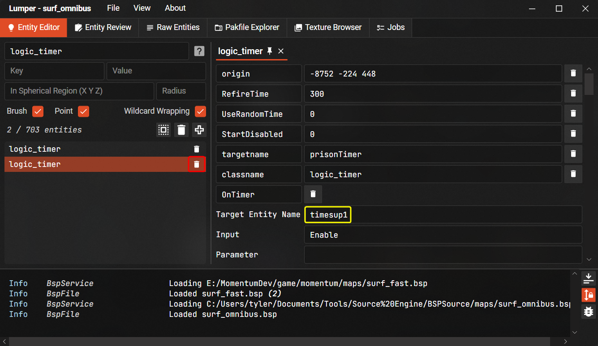Screen dimensions: 598x346
Task: Toggle the Point checkbox
Action: pos(83,111)
